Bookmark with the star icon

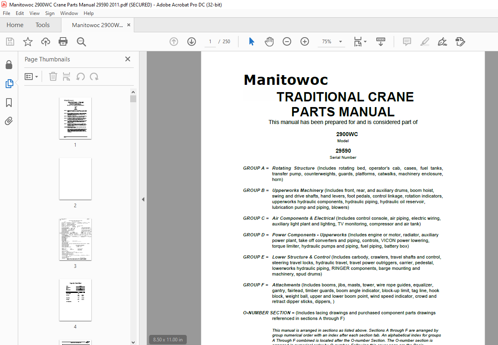(27, 42)
